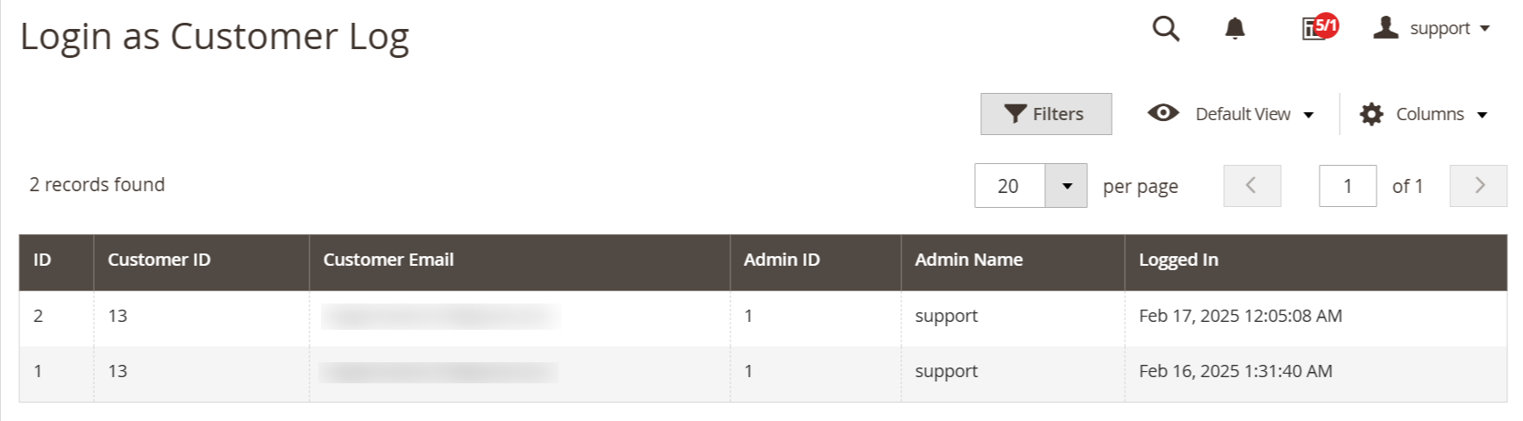Expand the per page dropdown arrow
This screenshot has height=421, width=1523.
tap(1067, 186)
